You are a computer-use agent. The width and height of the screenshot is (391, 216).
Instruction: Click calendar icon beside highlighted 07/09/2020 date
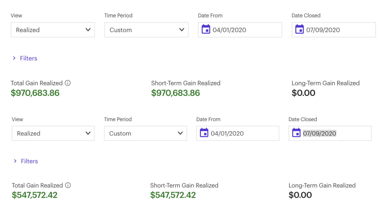[296, 133]
